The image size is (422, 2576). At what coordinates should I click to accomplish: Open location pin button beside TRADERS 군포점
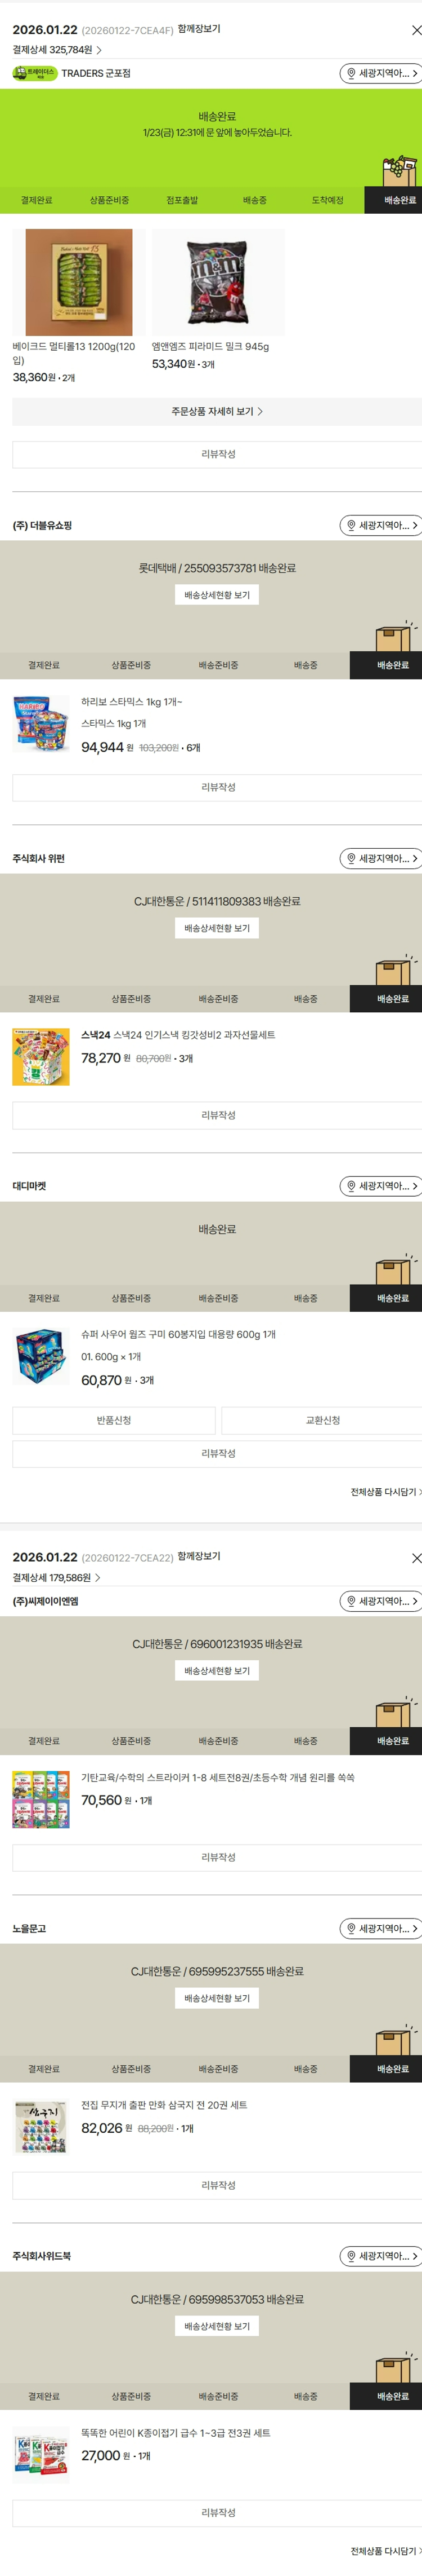tap(381, 73)
